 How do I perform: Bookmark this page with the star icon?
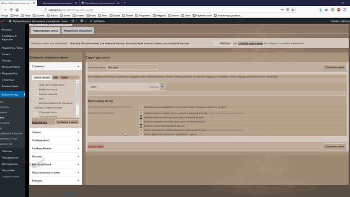(293, 10)
